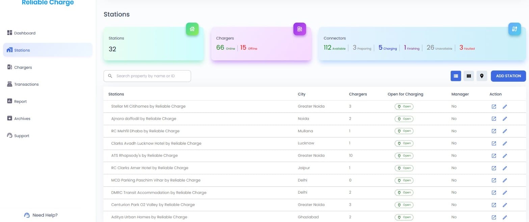Screen dimensions: 529x222
Task: Edit Centurion Park O2 Valley pencil icon
Action: [x=505, y=205]
